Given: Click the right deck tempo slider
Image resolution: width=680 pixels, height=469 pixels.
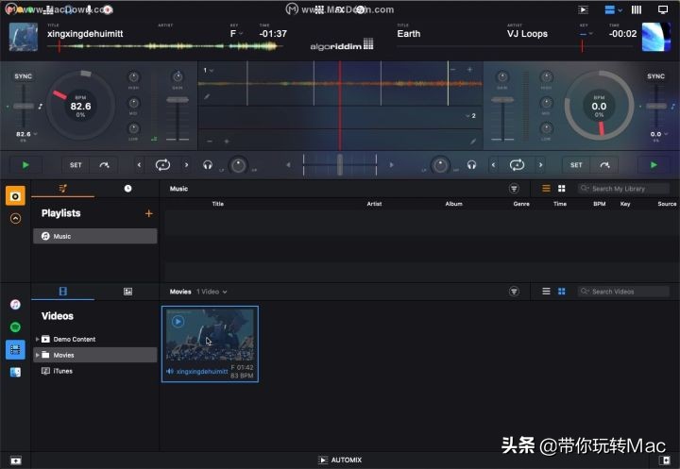Looking at the screenshot, I should [656, 107].
